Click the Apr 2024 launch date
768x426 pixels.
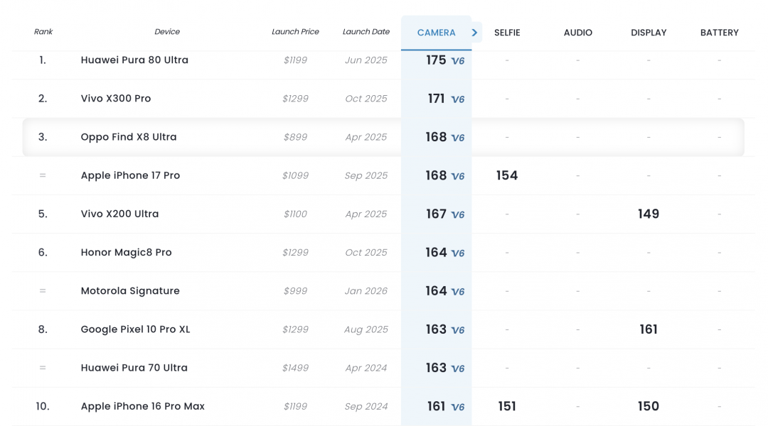pos(366,368)
